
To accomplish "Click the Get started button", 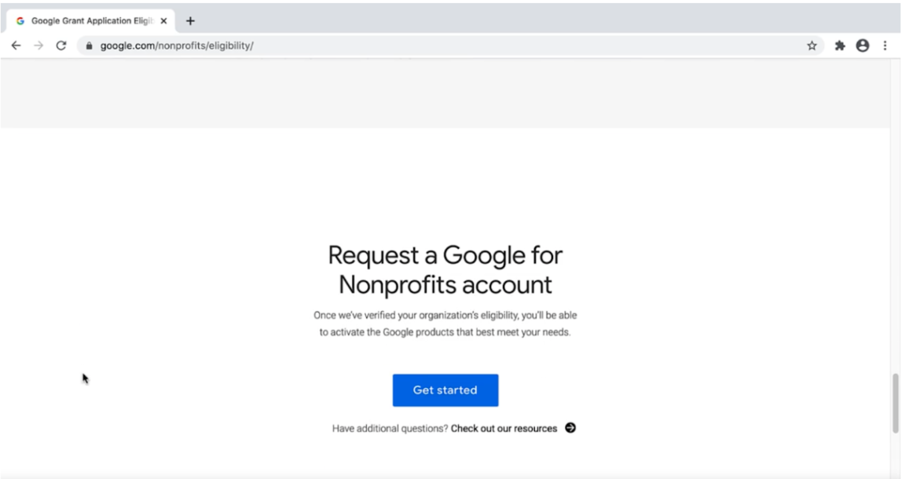I will point(445,390).
